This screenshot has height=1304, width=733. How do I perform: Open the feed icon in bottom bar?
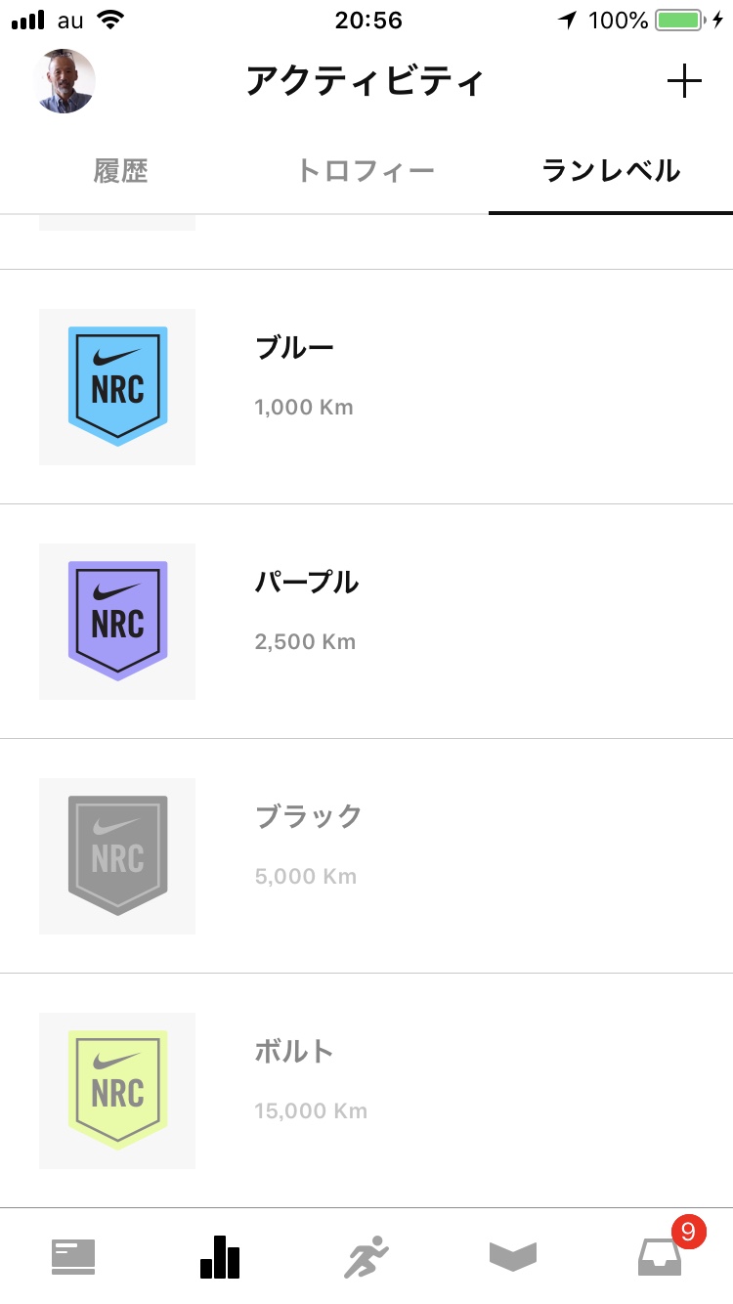coord(73,1257)
